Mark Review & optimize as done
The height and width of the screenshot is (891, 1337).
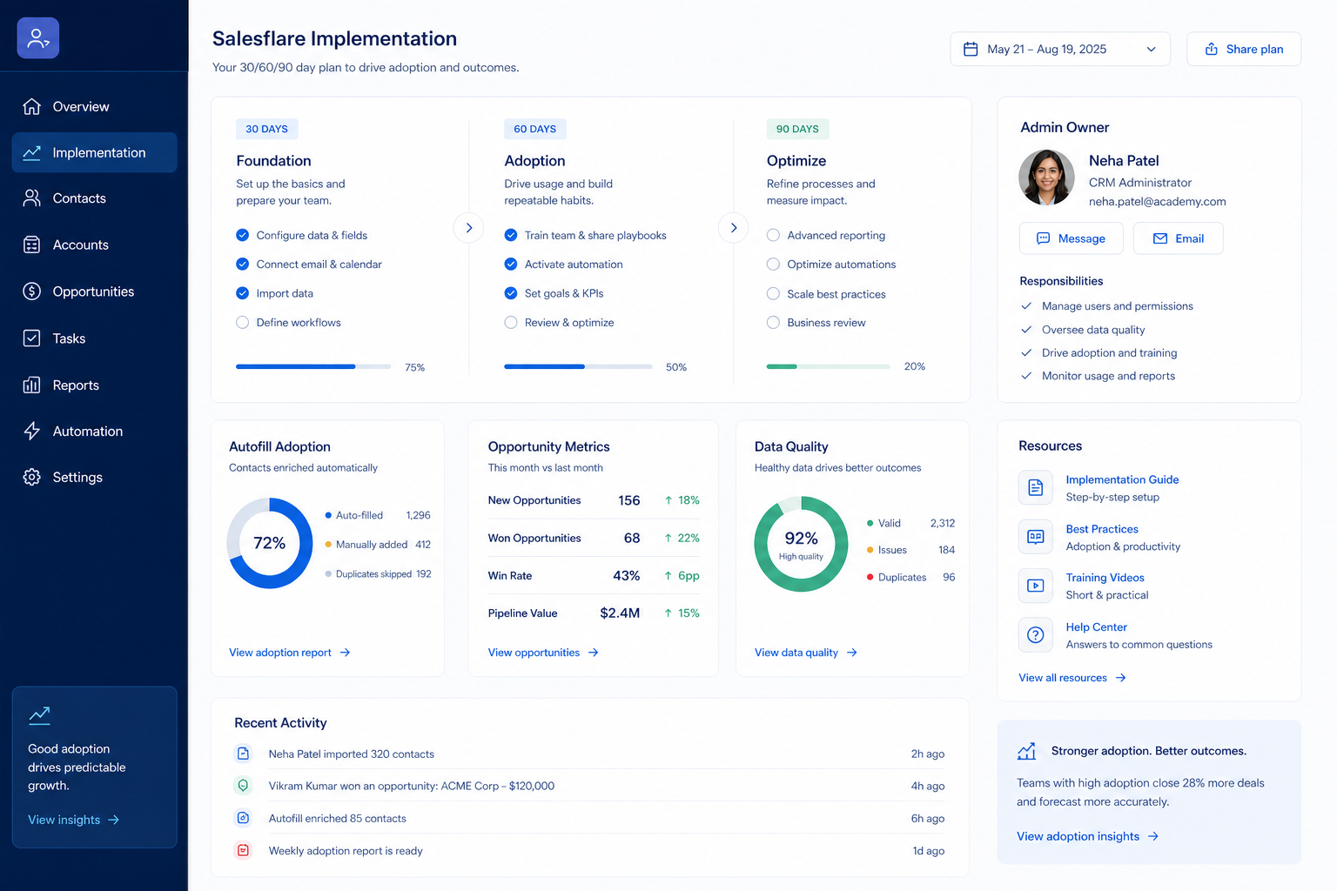(511, 322)
